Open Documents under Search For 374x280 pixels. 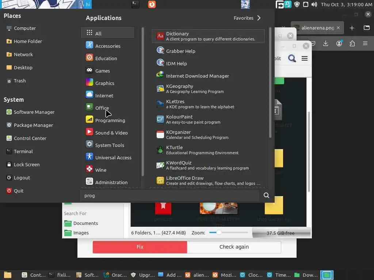pyautogui.click(x=81, y=223)
